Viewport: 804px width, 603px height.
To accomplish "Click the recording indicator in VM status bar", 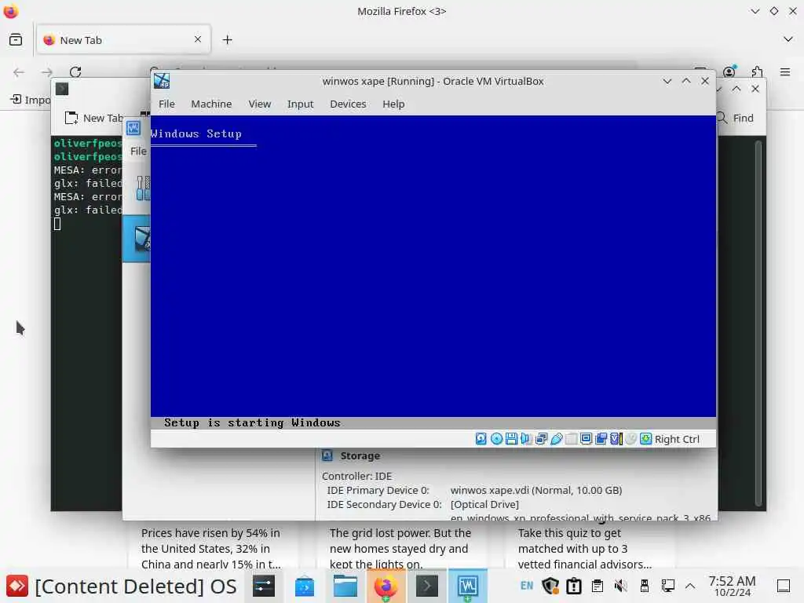I will (x=601, y=439).
